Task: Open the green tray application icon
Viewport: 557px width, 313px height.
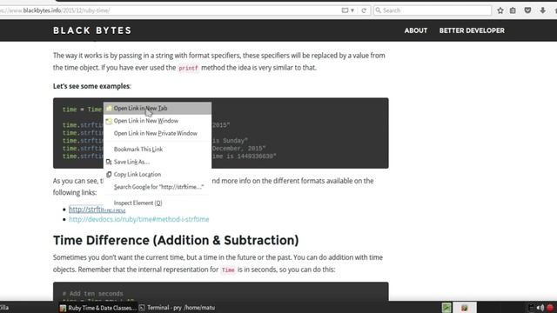Action: 446,308
